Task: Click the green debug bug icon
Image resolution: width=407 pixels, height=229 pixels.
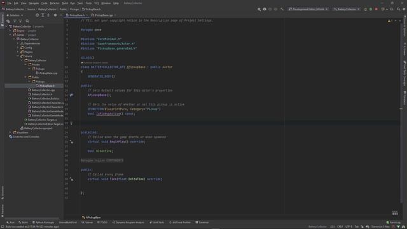Action: click(371, 9)
